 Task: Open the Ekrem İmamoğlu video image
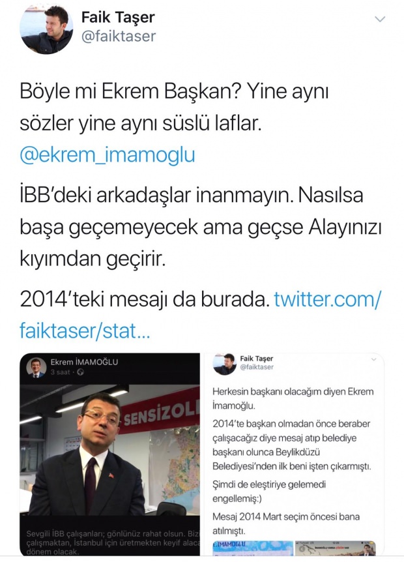[109, 450]
